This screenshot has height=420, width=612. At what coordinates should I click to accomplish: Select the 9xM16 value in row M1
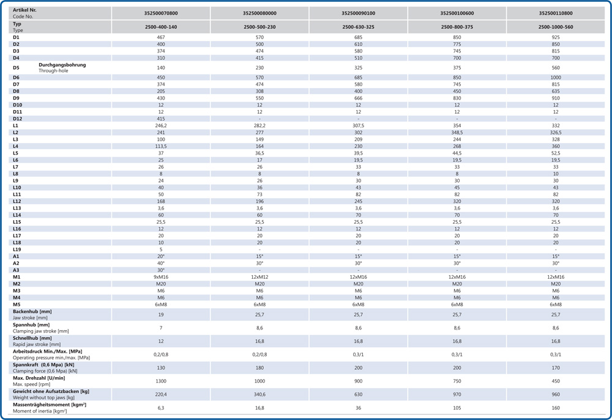[161, 277]
